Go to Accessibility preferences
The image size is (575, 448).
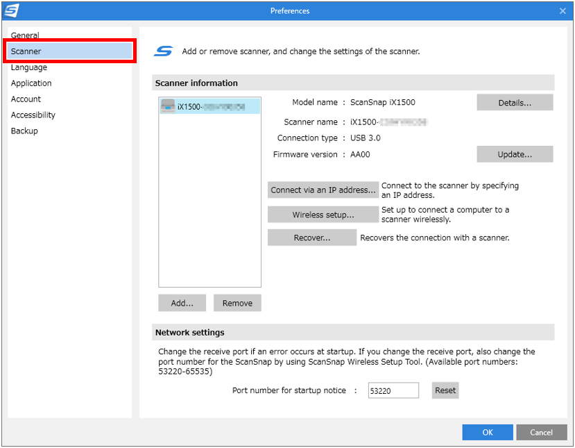pyautogui.click(x=33, y=115)
